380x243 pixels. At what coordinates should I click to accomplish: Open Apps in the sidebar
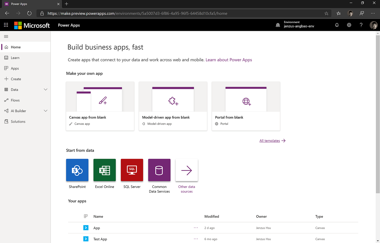(25, 68)
